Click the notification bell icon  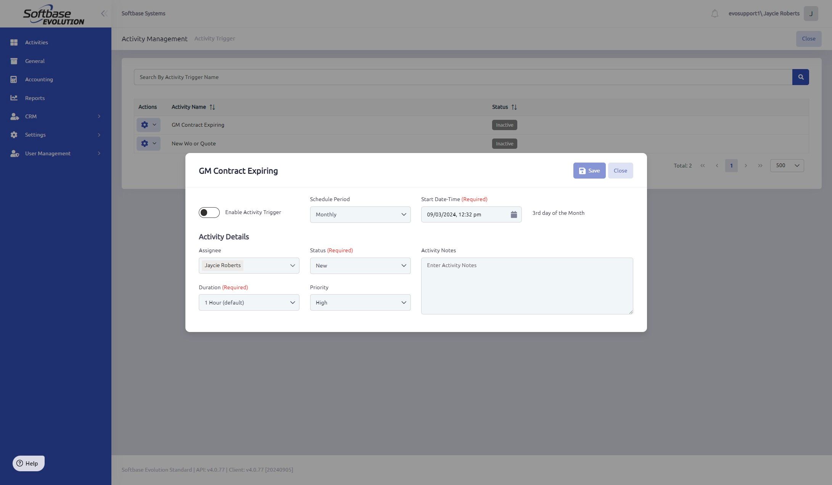click(x=715, y=14)
